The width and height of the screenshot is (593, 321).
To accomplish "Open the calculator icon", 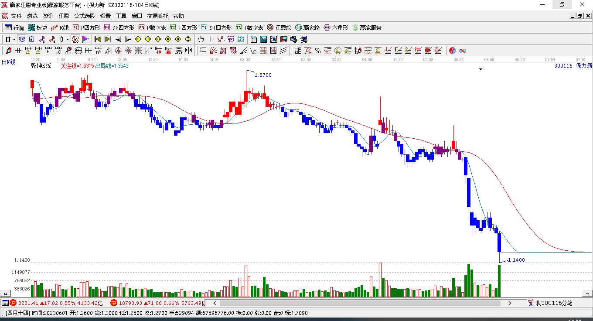I will tap(263, 39).
